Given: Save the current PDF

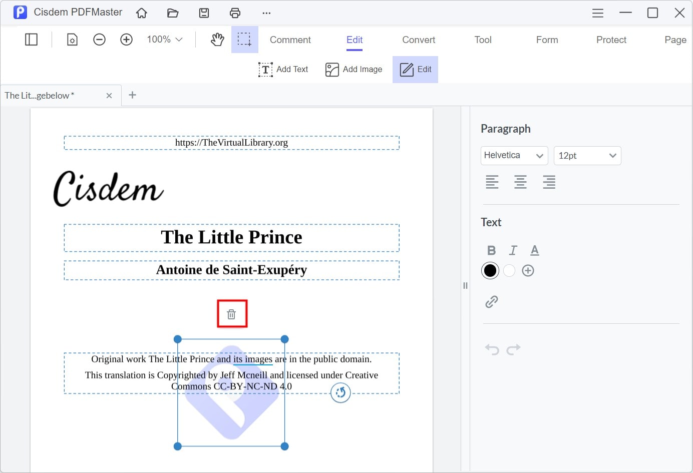Looking at the screenshot, I should (204, 13).
